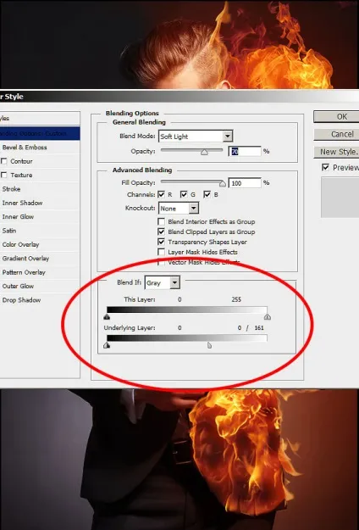Uncheck Transparency Shapes Layer
The height and width of the screenshot is (530, 359).
[162, 242]
